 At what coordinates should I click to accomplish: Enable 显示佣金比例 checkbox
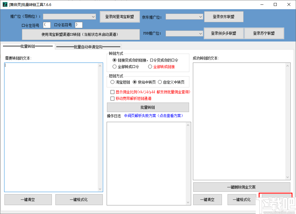click(112, 92)
